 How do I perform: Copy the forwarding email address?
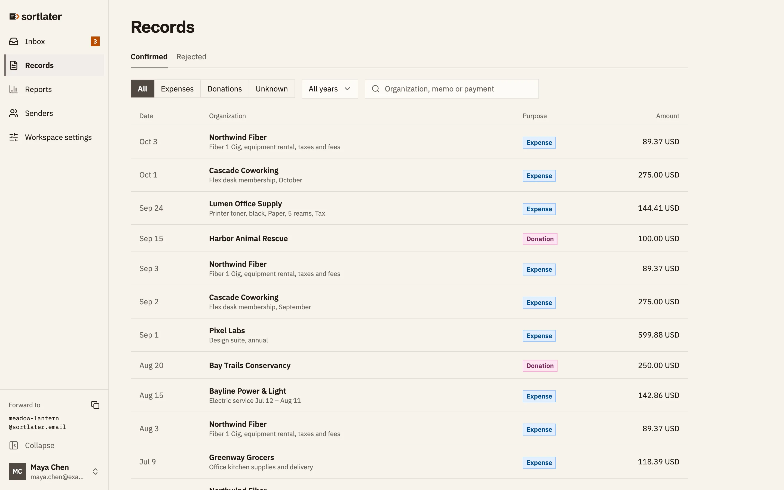(95, 405)
